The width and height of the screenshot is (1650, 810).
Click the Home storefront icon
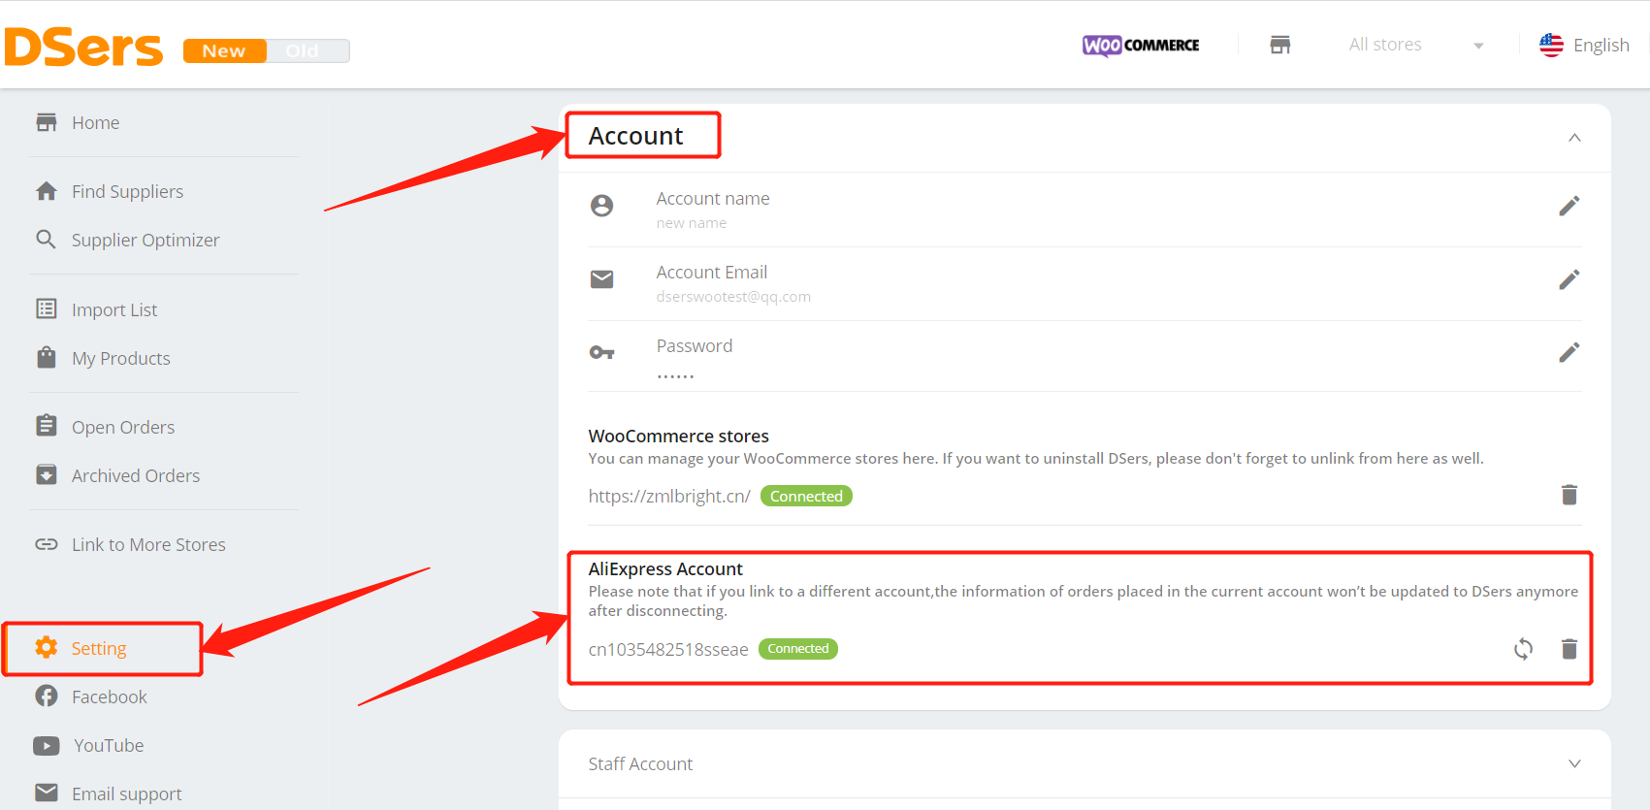47,122
